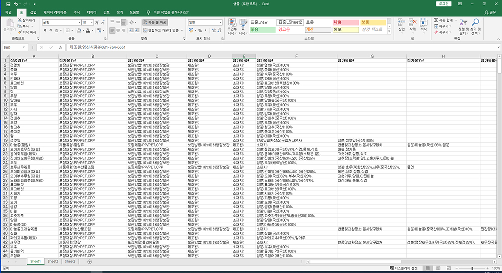
Task: Click the 로그인 sign-in button
Action: [443, 4]
